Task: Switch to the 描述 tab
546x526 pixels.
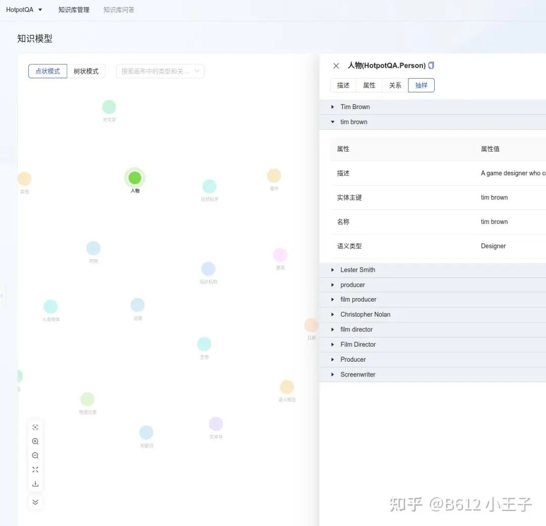Action: pyautogui.click(x=343, y=85)
